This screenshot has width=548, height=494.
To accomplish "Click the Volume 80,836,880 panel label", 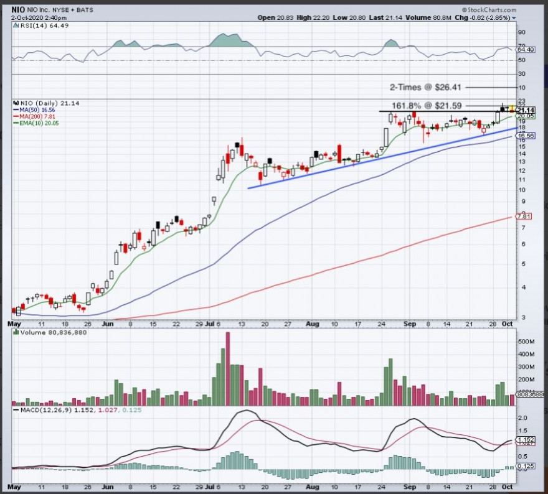I will point(54,332).
